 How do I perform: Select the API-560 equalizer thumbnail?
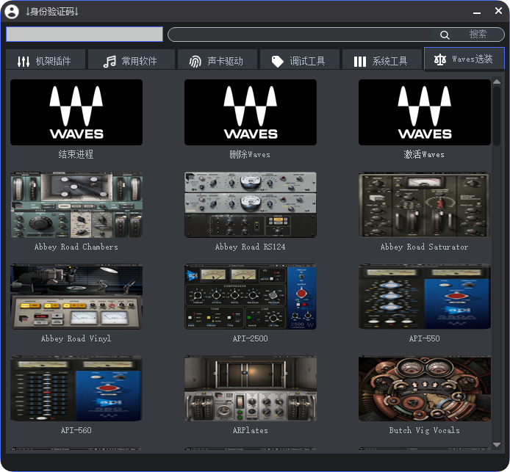[x=76, y=388]
